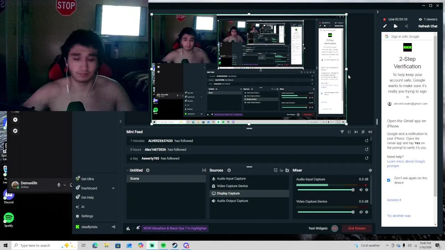Click the performance stats bar chart icon
445x250 pixels.
pyautogui.click(x=128, y=228)
